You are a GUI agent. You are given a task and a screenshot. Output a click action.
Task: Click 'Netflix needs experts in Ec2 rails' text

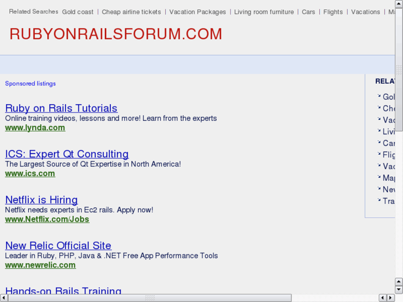click(x=60, y=209)
